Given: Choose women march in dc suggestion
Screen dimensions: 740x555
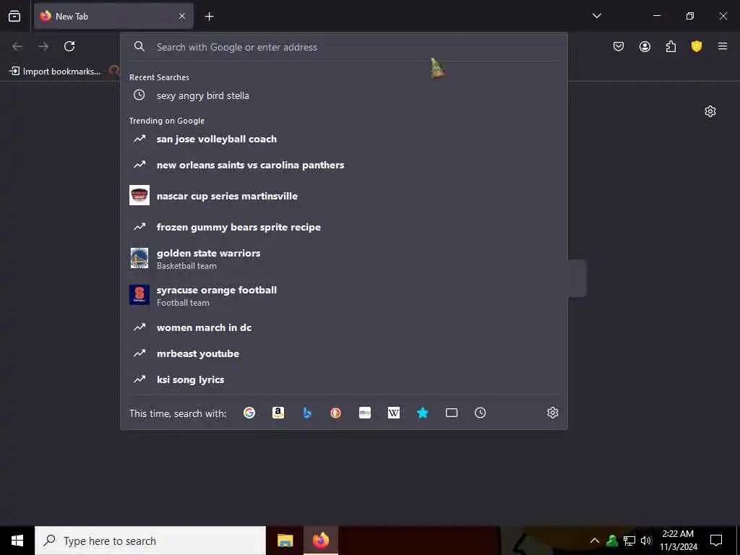Looking at the screenshot, I should click(343, 327).
